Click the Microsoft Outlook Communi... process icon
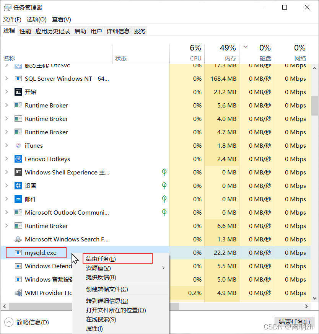The height and width of the screenshot is (334, 319). (x=18, y=212)
